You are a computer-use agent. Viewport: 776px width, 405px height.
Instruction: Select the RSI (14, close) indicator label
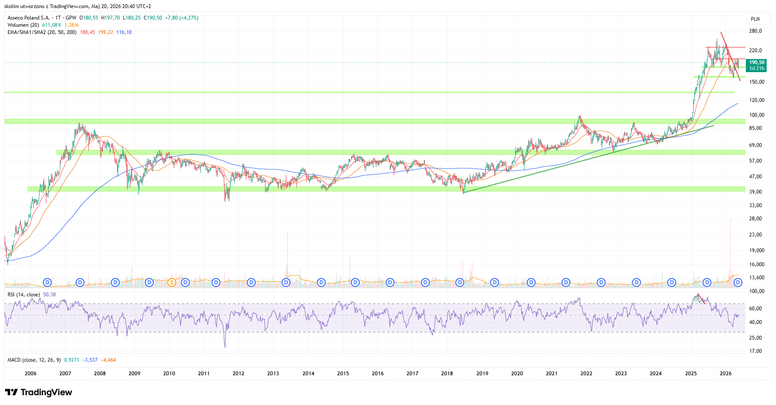tap(24, 295)
